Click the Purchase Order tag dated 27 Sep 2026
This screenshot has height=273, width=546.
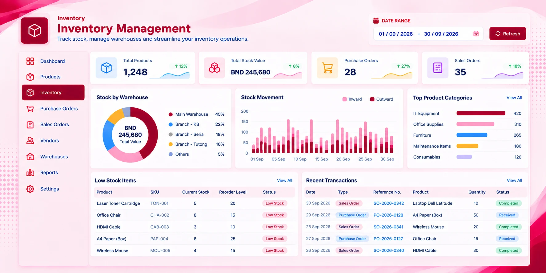[352, 239]
